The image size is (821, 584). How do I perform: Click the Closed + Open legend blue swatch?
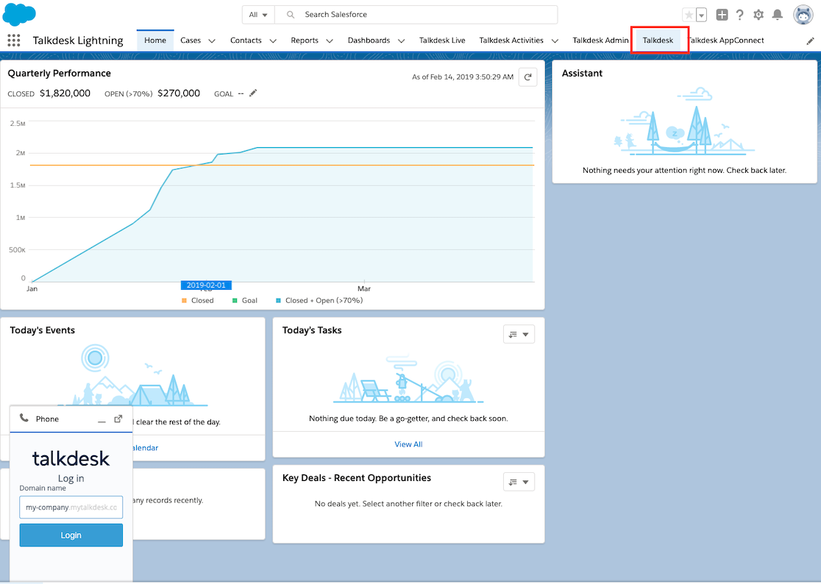(x=278, y=300)
